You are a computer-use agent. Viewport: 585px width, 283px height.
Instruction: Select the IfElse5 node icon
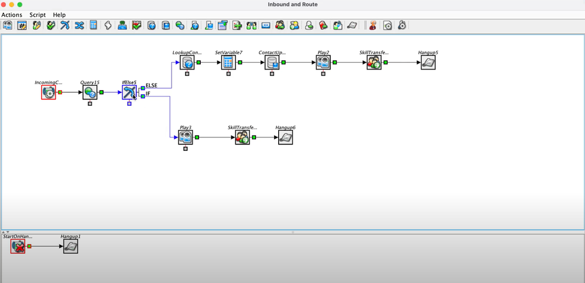(x=129, y=92)
